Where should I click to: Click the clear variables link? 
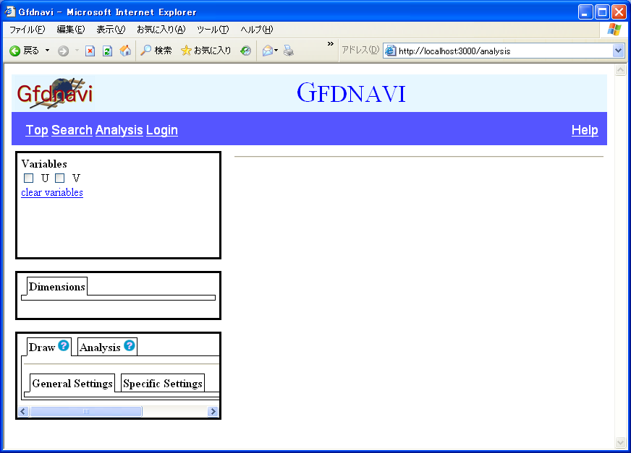pyautogui.click(x=52, y=193)
